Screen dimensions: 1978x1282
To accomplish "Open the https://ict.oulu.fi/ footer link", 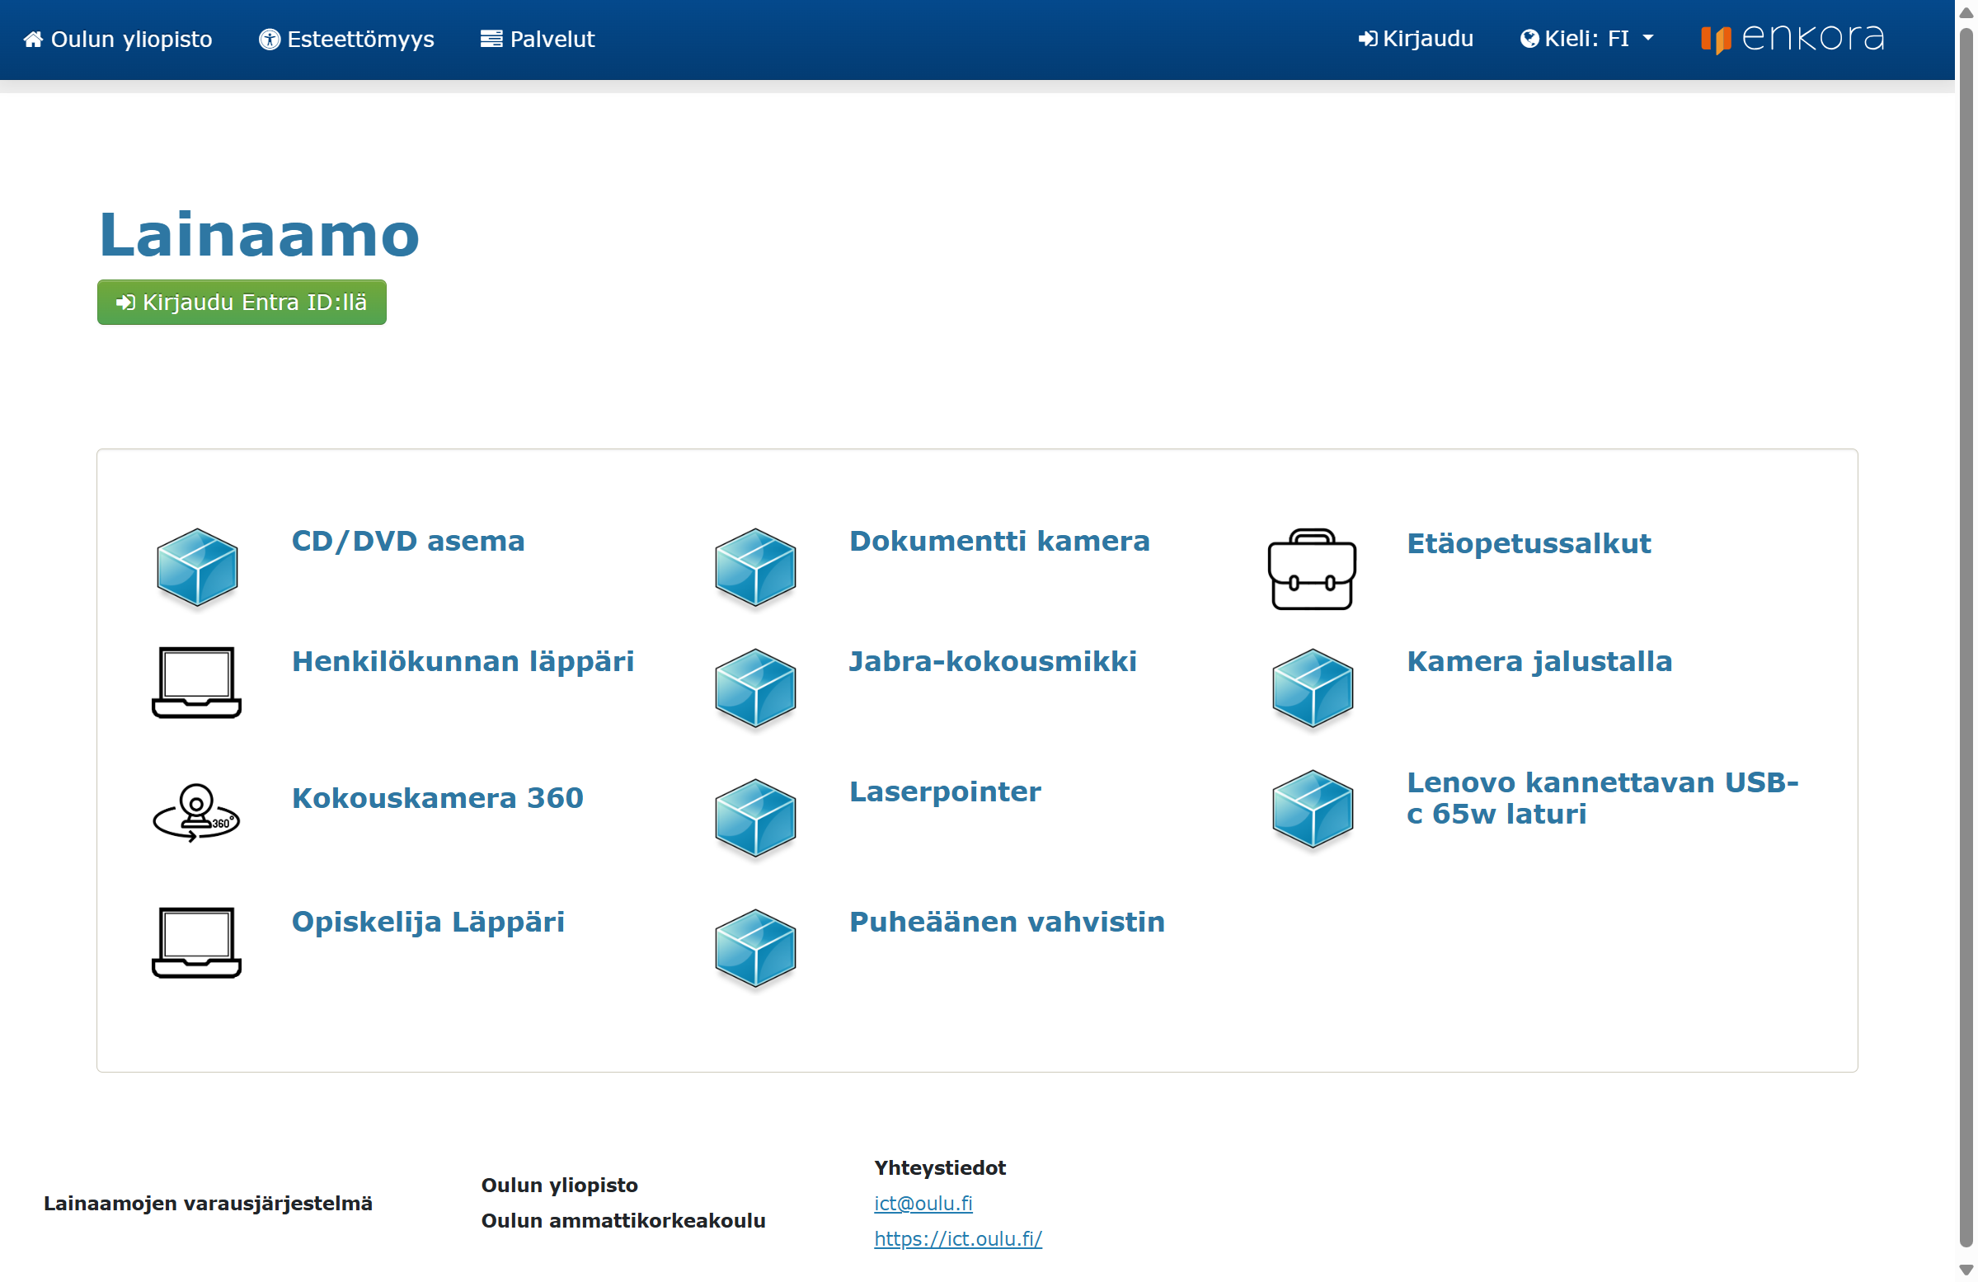I will 957,1239.
